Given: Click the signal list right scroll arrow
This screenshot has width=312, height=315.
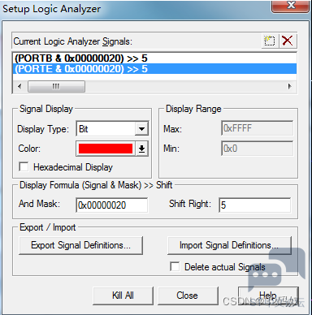Looking at the screenshot, I should coord(290,87).
